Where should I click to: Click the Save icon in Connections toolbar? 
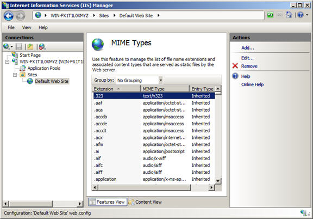[x=19, y=47]
